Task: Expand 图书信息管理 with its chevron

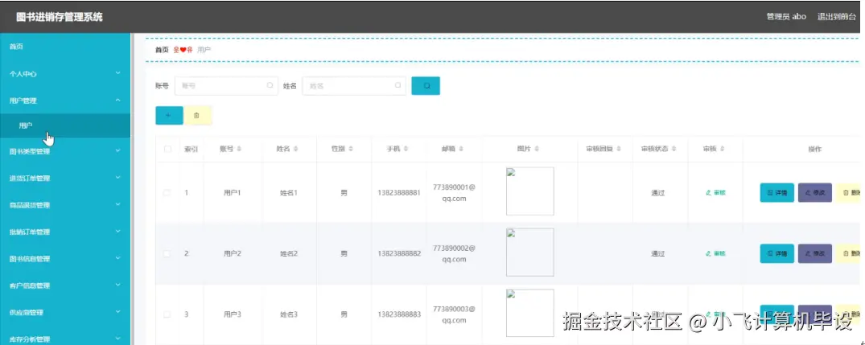Action: tap(117, 258)
